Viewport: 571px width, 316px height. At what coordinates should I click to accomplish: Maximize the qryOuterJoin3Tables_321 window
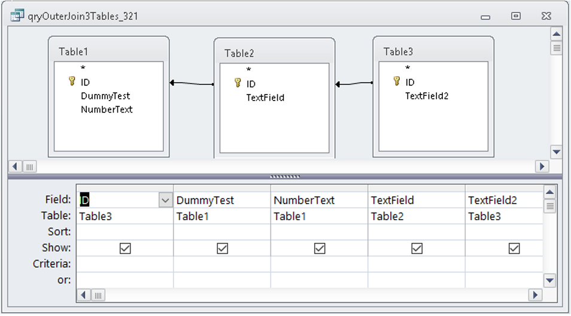(516, 16)
